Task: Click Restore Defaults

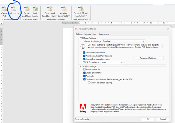Action: pyautogui.click(x=82, y=119)
